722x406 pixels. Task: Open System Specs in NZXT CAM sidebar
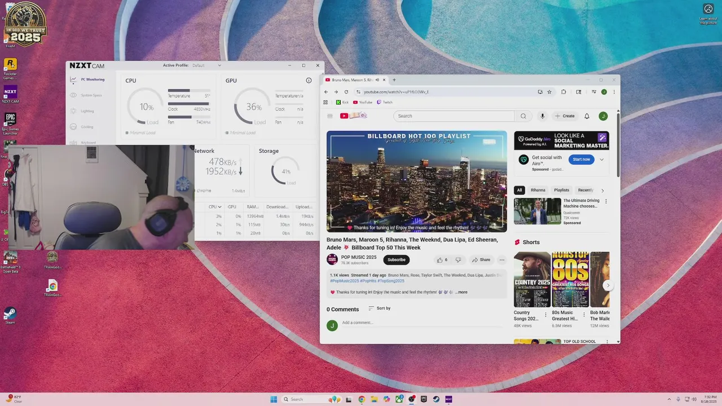pyautogui.click(x=87, y=95)
